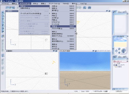The image size is (129, 94).
Task: Toggle visibility eye icon on レイヤー1 row
Action: coord(127,61)
